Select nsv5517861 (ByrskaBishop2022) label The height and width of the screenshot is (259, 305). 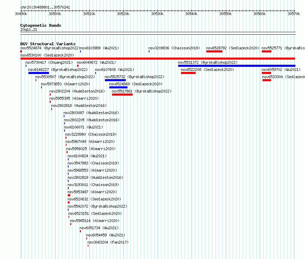pyautogui.click(x=142, y=91)
